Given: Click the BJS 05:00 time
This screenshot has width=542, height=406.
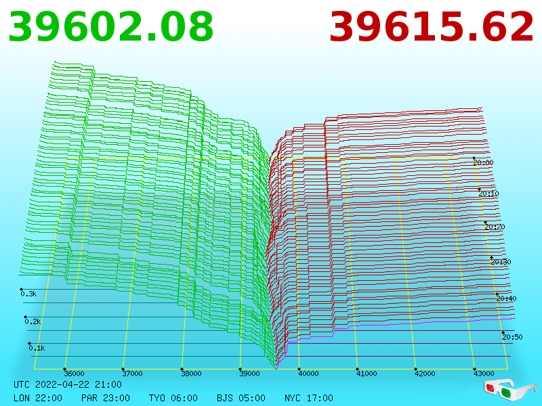Looking at the screenshot, I should (241, 398).
